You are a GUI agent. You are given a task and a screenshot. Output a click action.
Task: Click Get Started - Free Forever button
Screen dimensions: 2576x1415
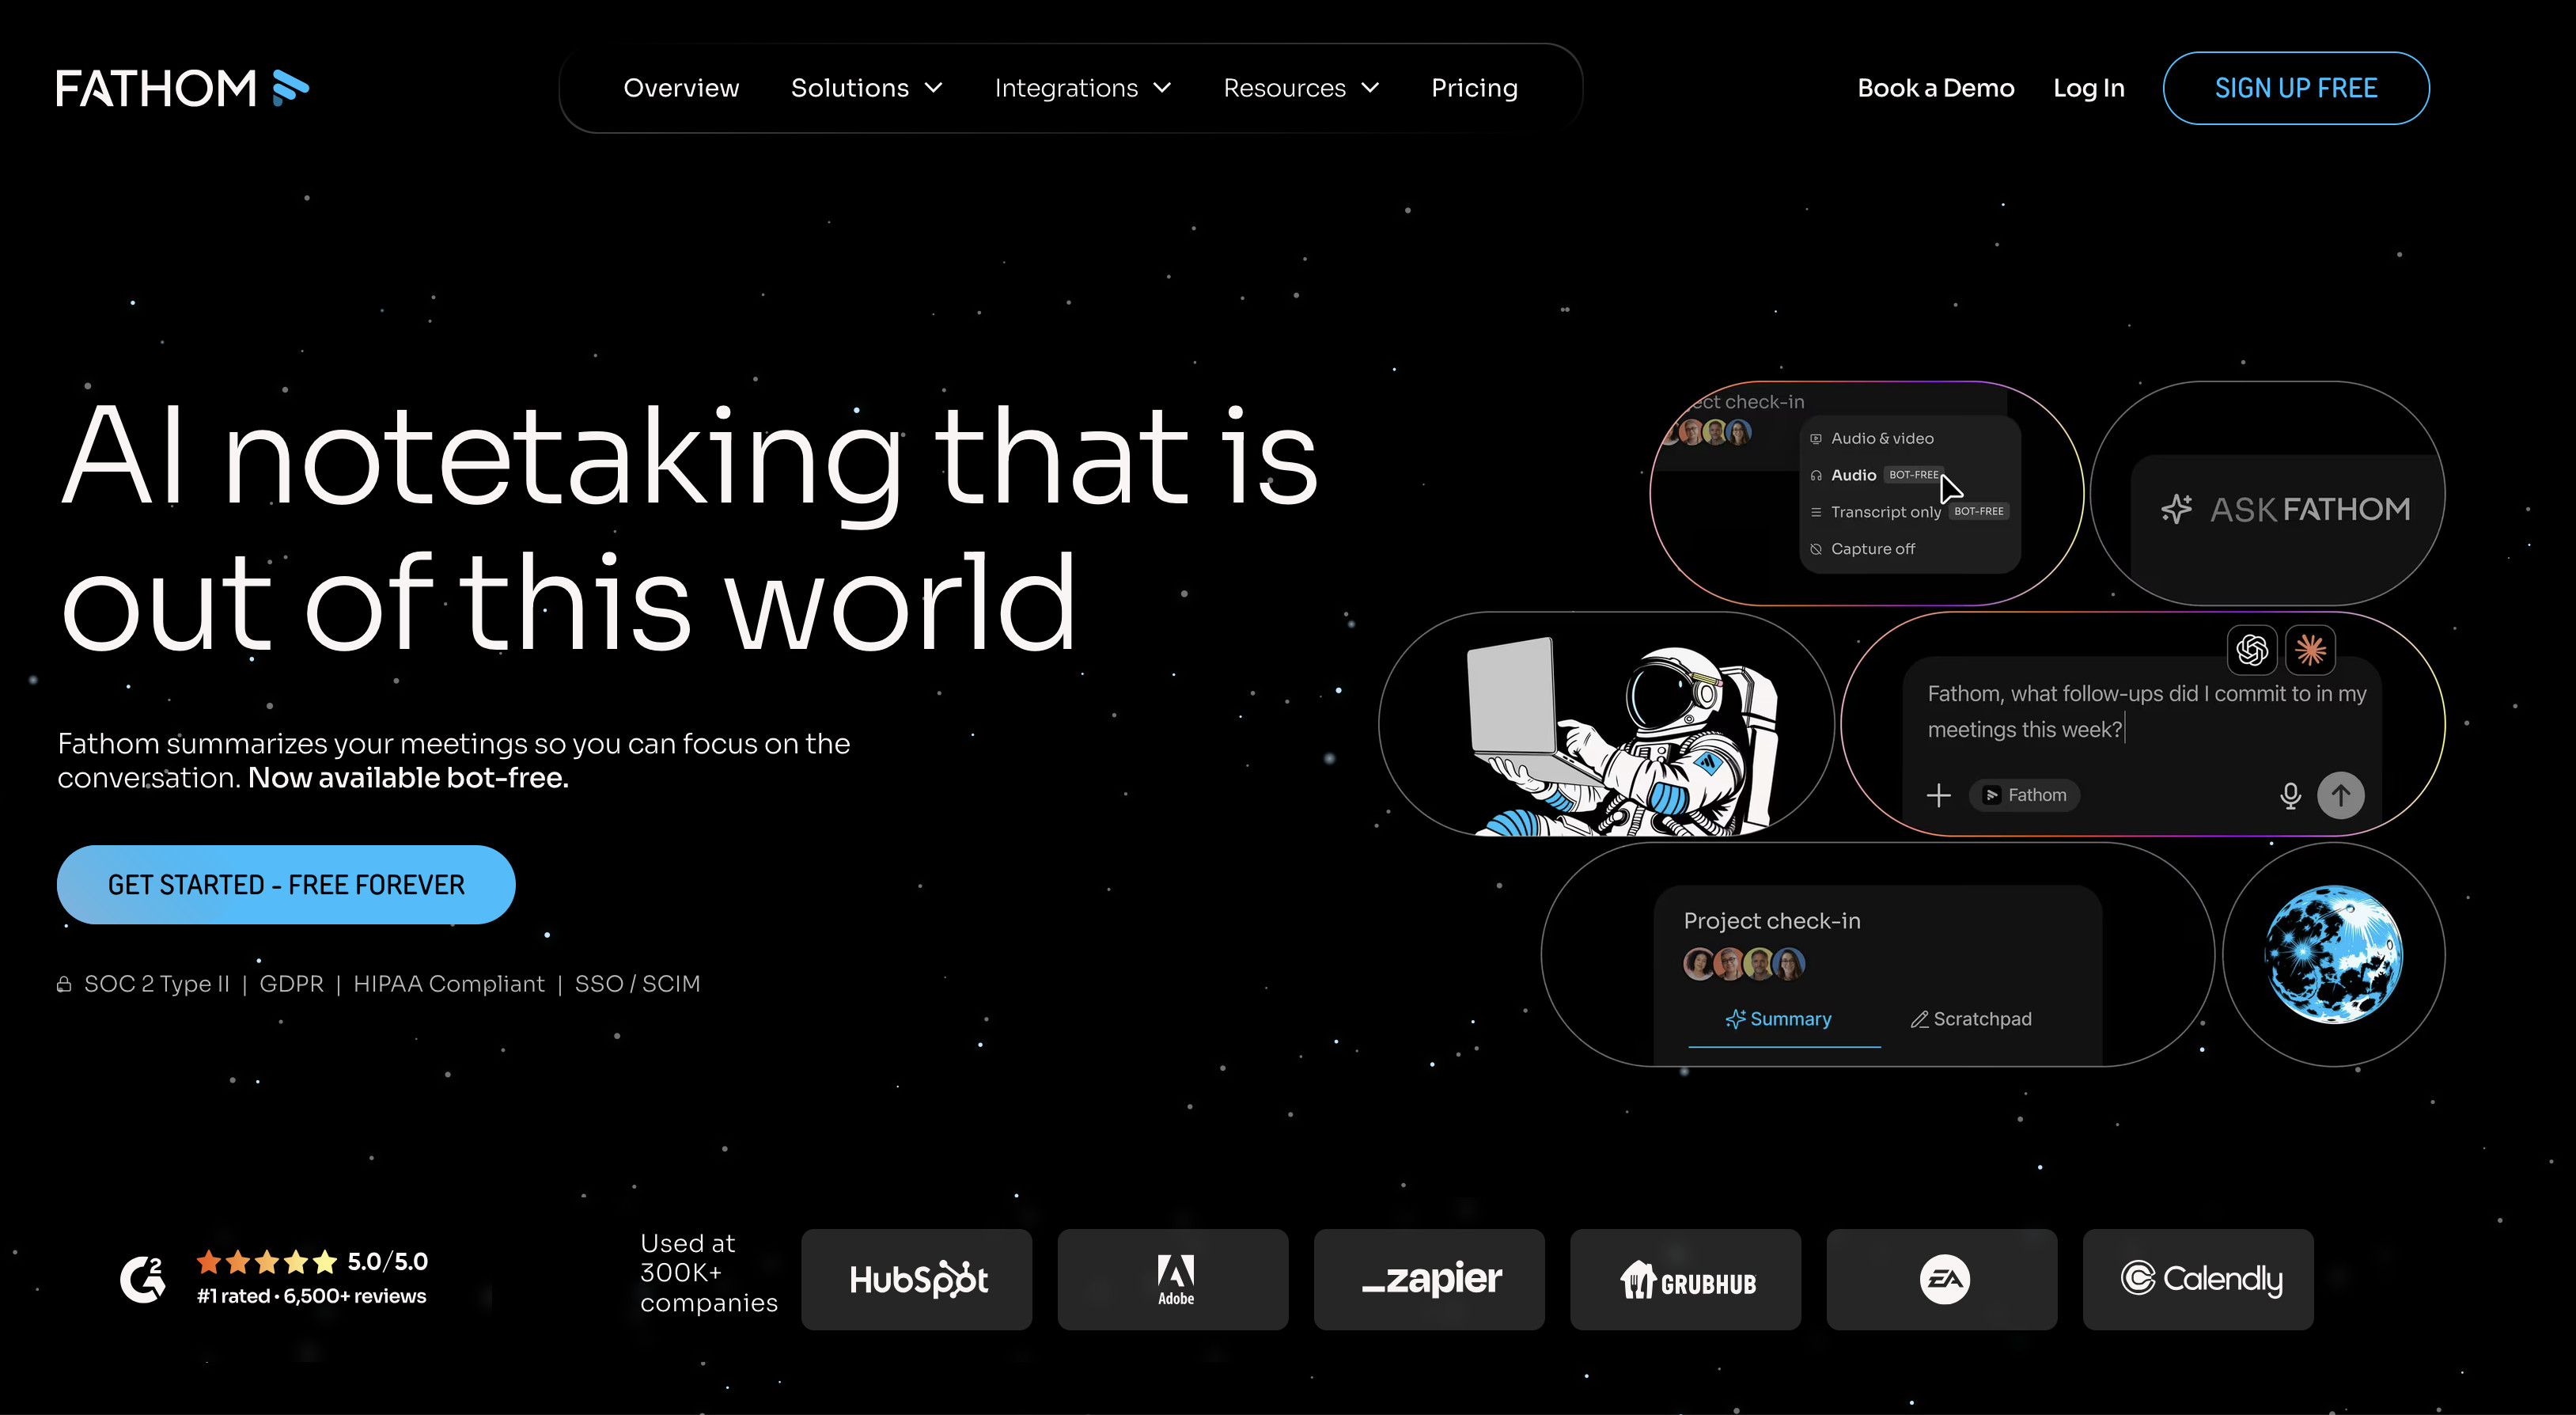click(286, 885)
